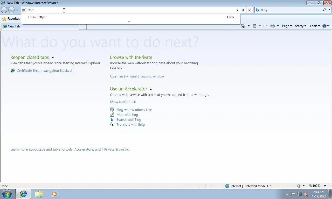Viewport: 332px width, 199px height.
Task: Click the muted volume tray icon
Action: click(306, 194)
